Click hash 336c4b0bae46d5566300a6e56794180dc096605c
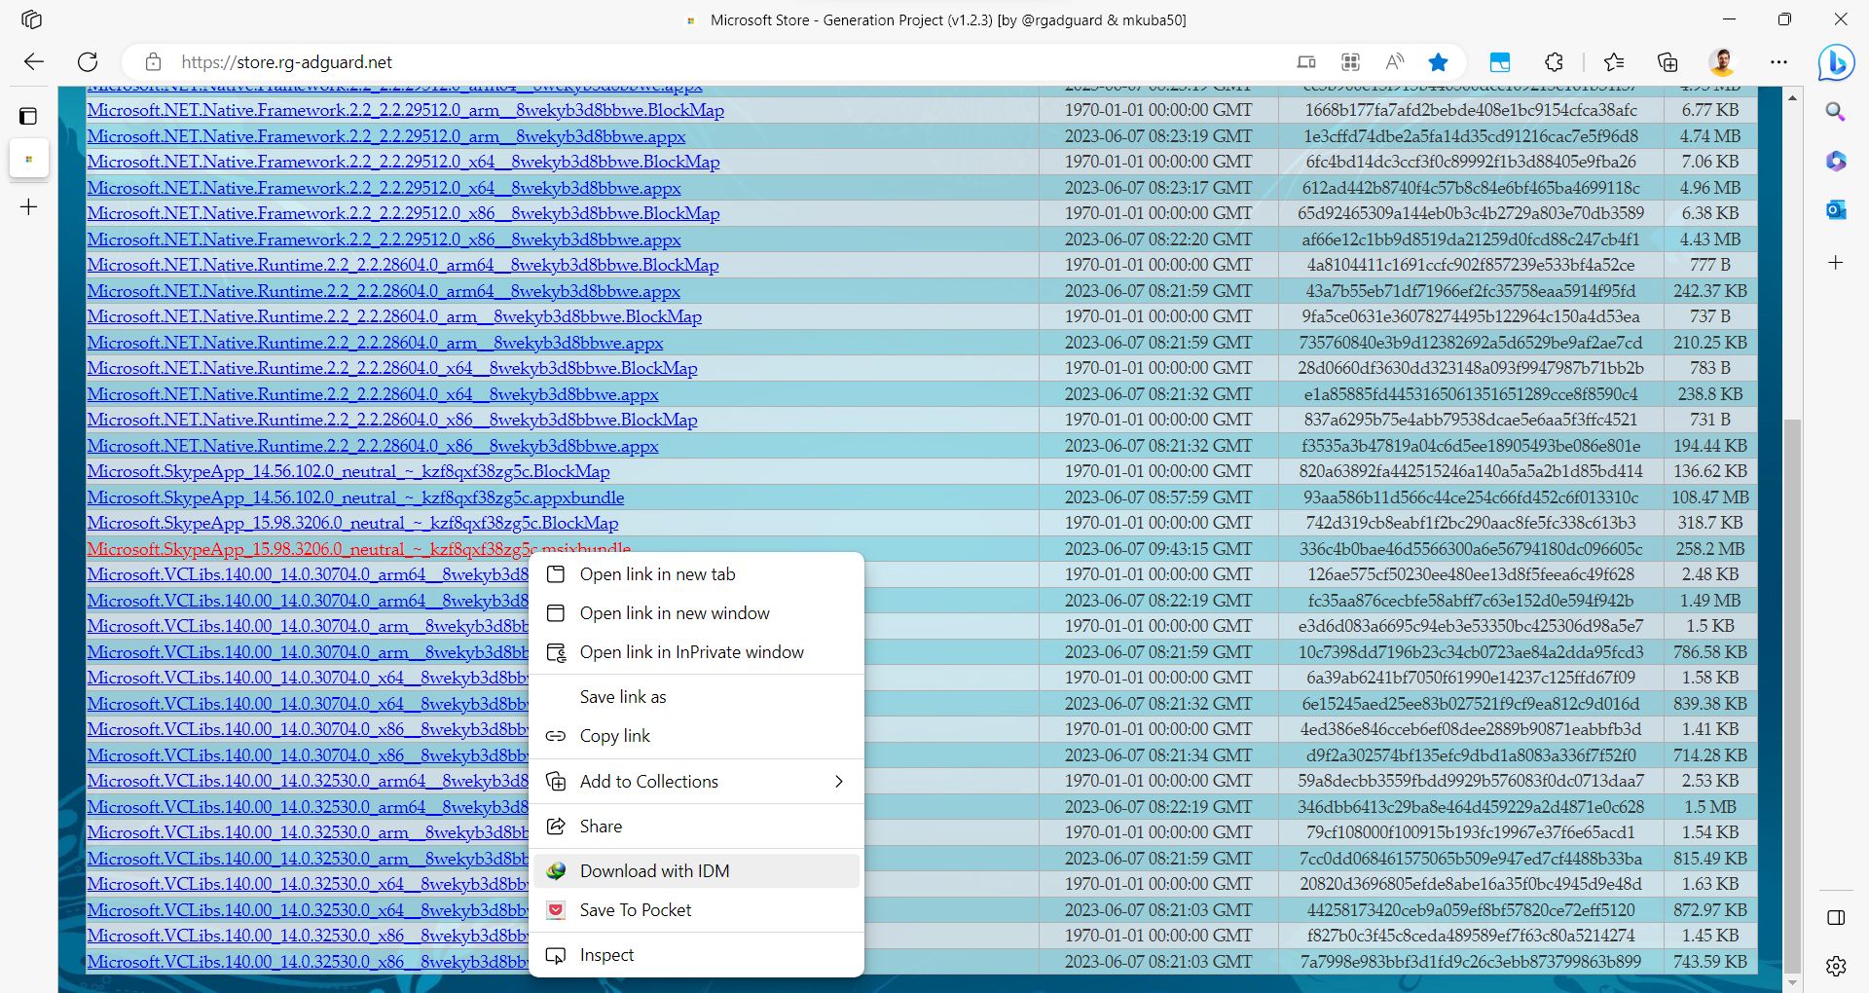The height and width of the screenshot is (993, 1869). point(1470,549)
